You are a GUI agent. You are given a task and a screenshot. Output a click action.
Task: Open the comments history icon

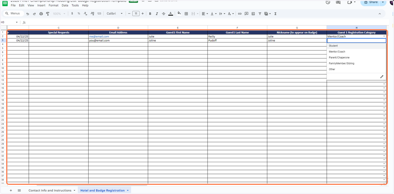pyautogui.click(x=338, y=2)
